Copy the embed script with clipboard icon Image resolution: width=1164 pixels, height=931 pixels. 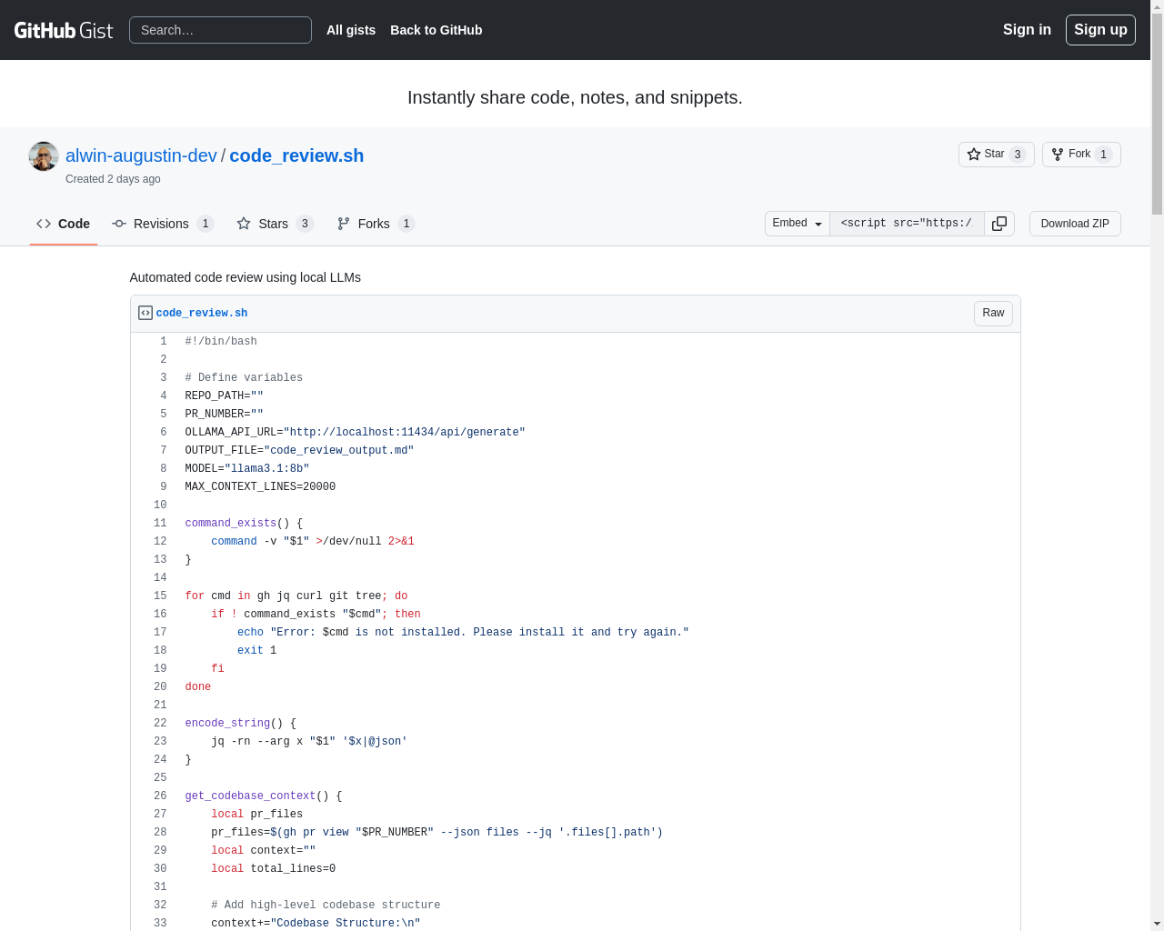[999, 224]
